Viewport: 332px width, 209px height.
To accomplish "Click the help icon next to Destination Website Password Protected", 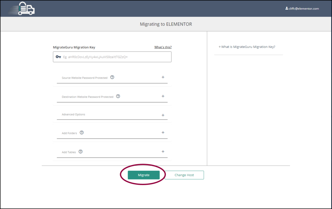I will [118, 96].
